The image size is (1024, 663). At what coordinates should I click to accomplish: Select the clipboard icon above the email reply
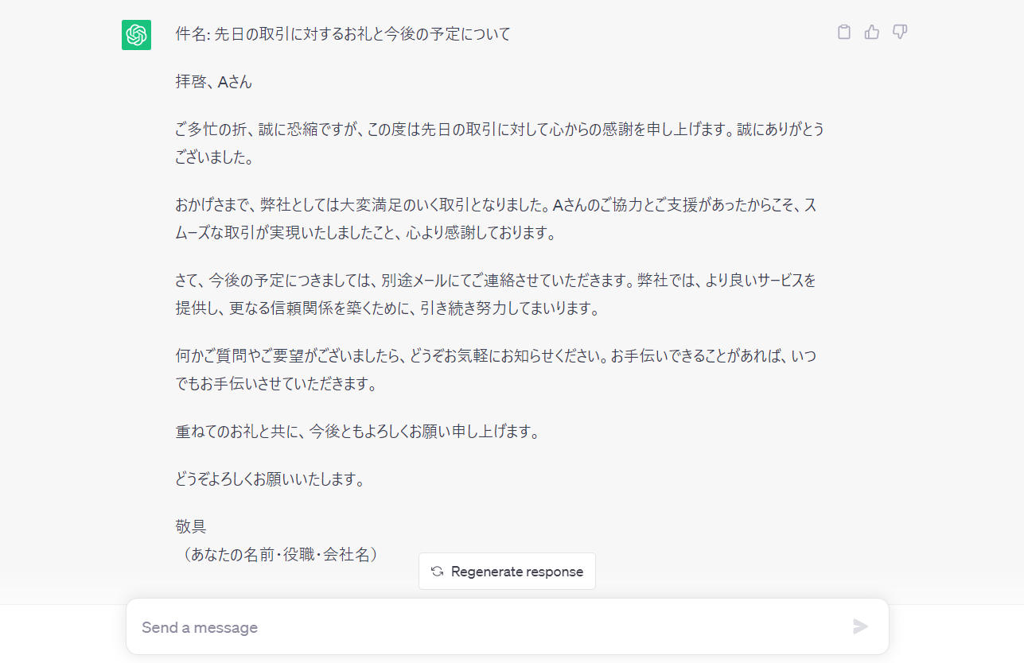pos(843,32)
